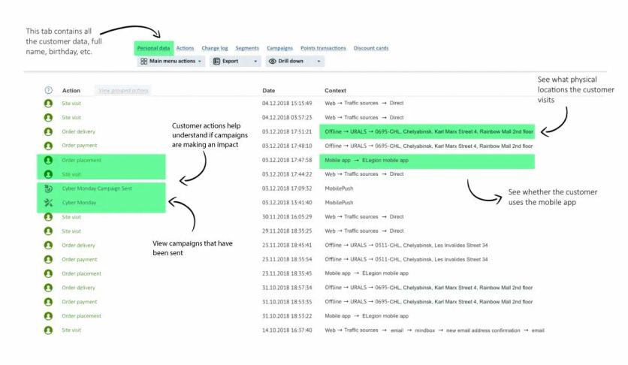The image size is (628, 365).
Task: Open the Cyber Monday action entry
Action: [x=79, y=203]
